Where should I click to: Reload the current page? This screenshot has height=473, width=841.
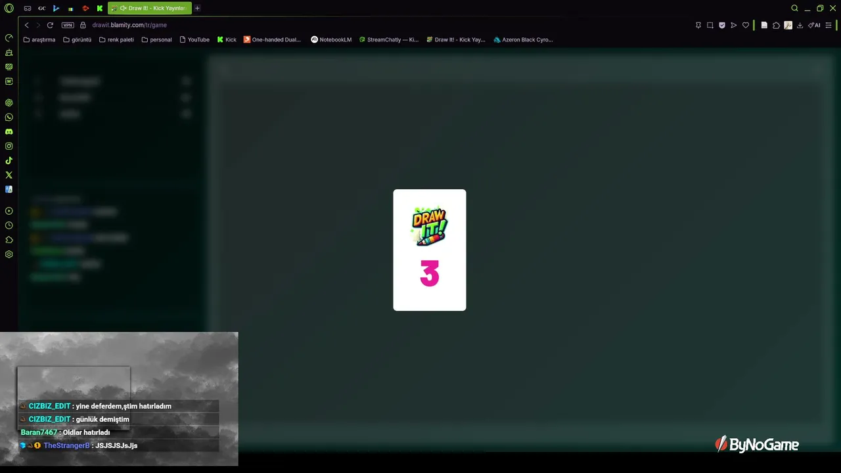click(x=50, y=25)
